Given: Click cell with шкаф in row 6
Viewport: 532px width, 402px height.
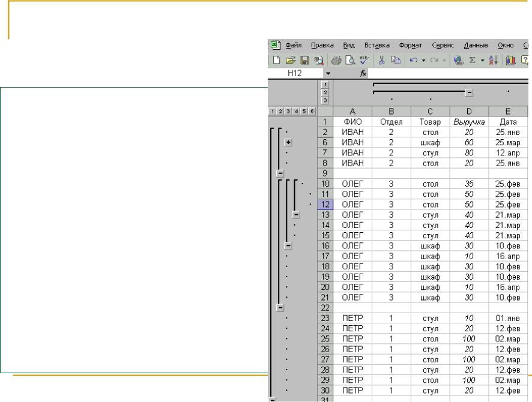Looking at the screenshot, I should [430, 142].
